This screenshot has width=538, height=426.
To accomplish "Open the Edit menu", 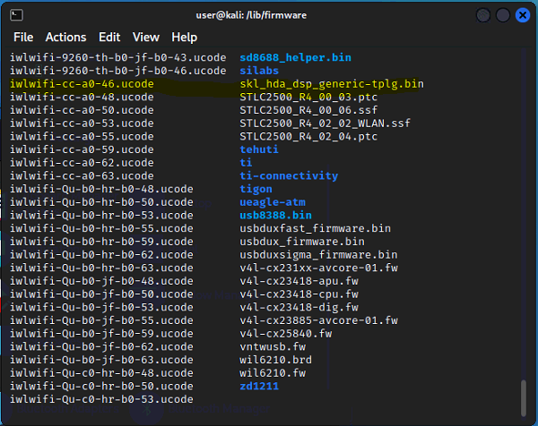I will 109,37.
